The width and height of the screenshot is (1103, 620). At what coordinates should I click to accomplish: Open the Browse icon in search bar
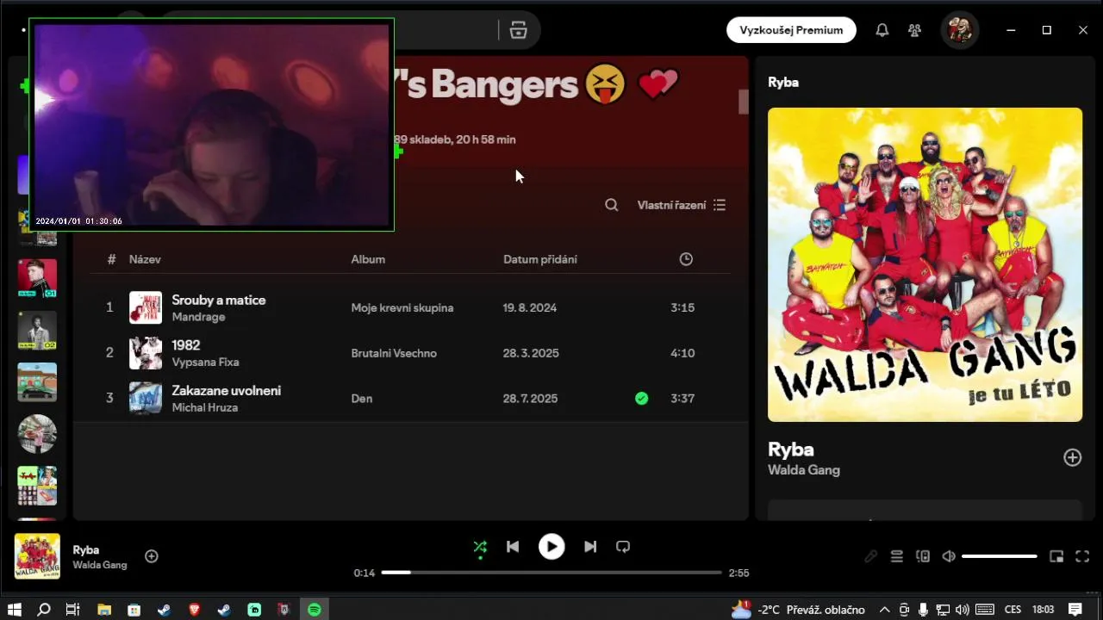518,30
